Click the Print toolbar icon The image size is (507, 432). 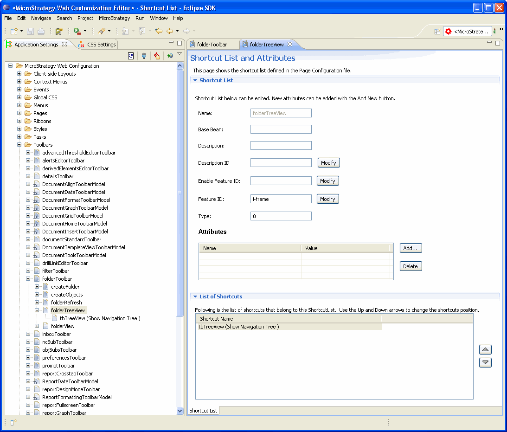[x=41, y=31]
